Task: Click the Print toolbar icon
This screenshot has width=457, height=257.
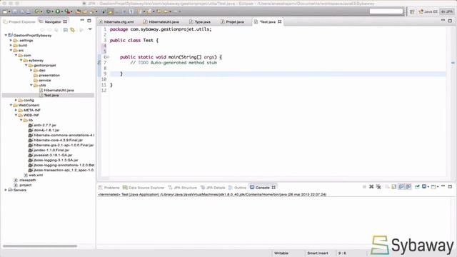Action: [x=29, y=11]
